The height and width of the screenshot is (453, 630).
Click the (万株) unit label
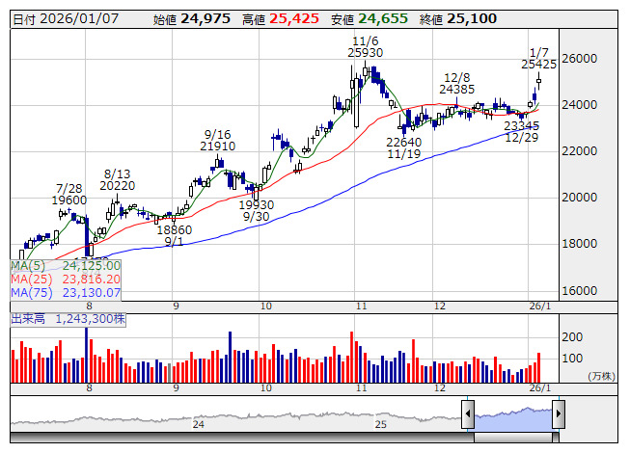[x=601, y=376]
